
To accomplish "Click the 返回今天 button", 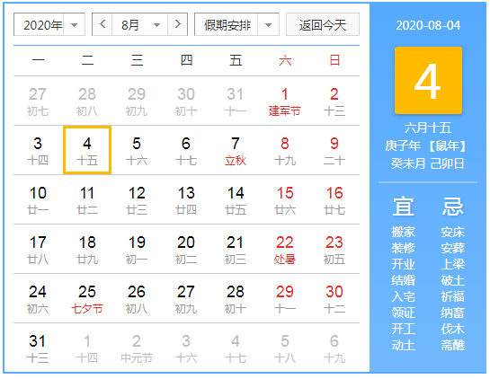I will tap(323, 24).
